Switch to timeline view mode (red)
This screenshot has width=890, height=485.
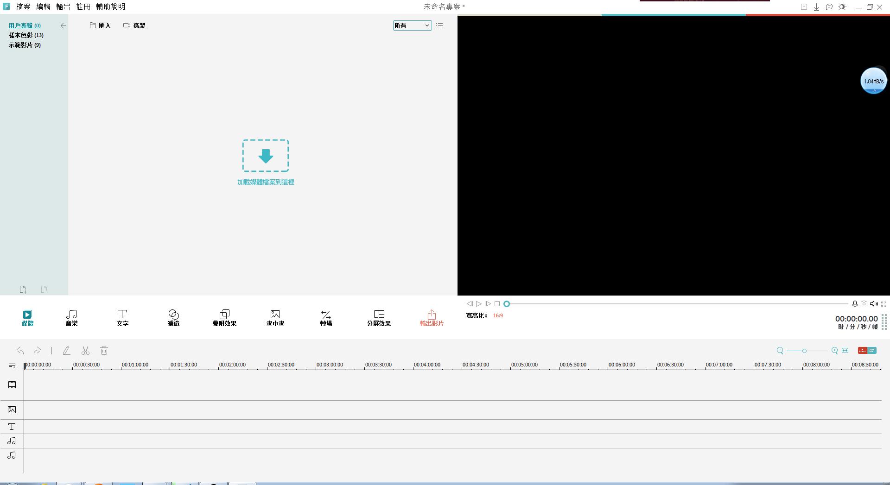click(x=862, y=351)
